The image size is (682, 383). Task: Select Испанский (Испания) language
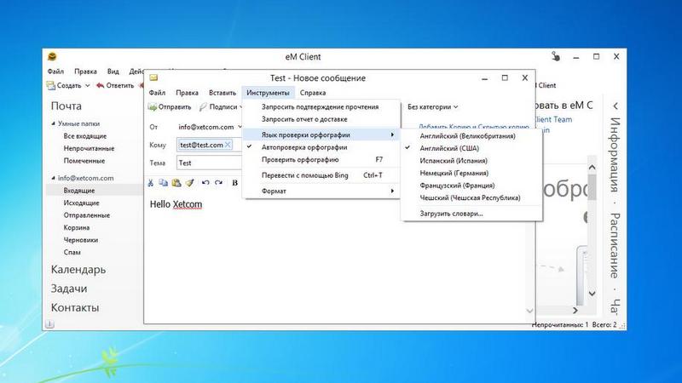point(471,161)
